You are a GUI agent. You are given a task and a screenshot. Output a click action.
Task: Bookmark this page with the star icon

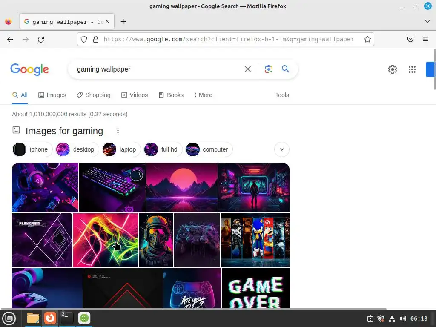(x=367, y=39)
